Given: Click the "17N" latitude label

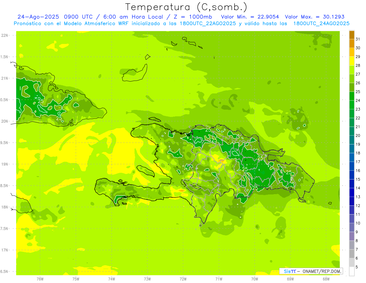Looking at the screenshot, I should pos(5,250).
